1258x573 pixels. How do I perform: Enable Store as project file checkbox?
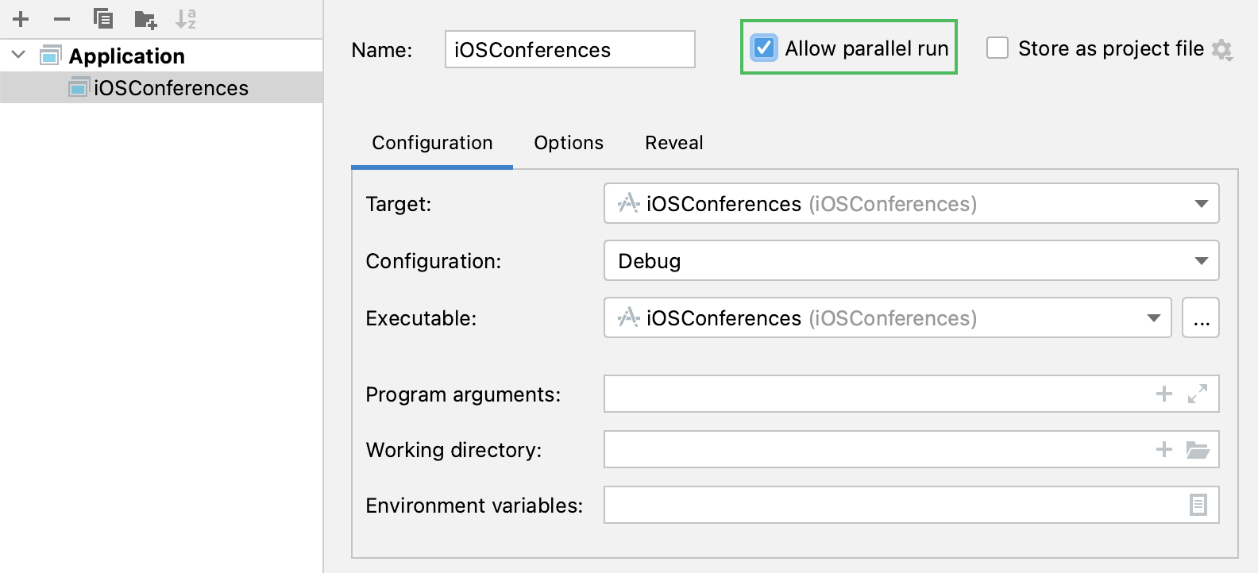[x=998, y=48]
